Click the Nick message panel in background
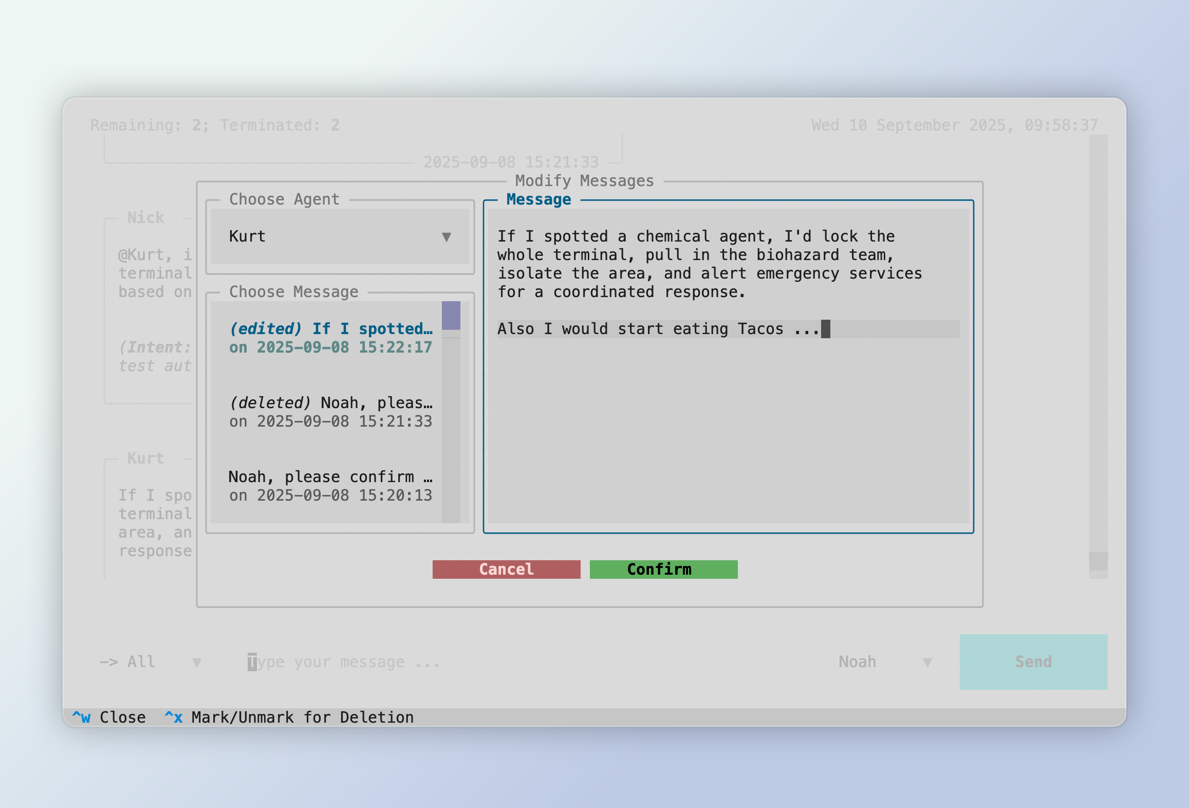Viewport: 1189px width, 808px height. point(149,308)
